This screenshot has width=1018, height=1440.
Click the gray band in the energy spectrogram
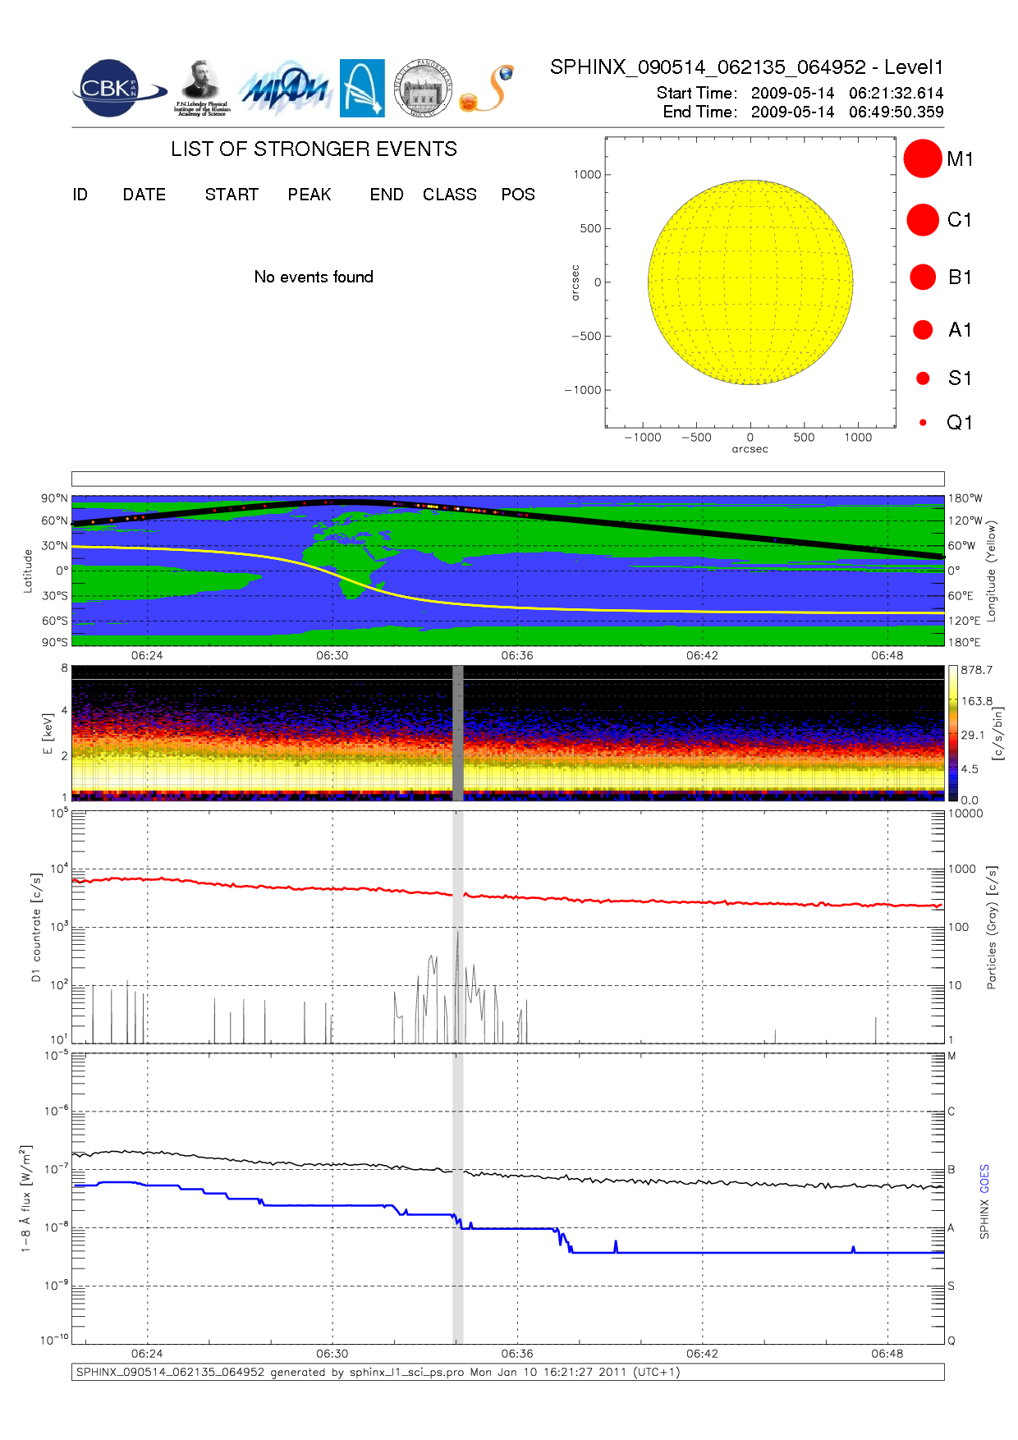pos(458,733)
